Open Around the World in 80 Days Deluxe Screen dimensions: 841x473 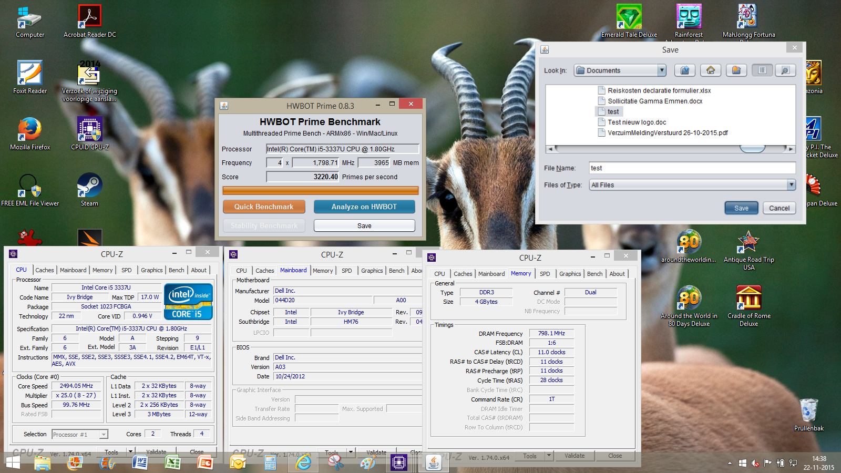coord(689,306)
